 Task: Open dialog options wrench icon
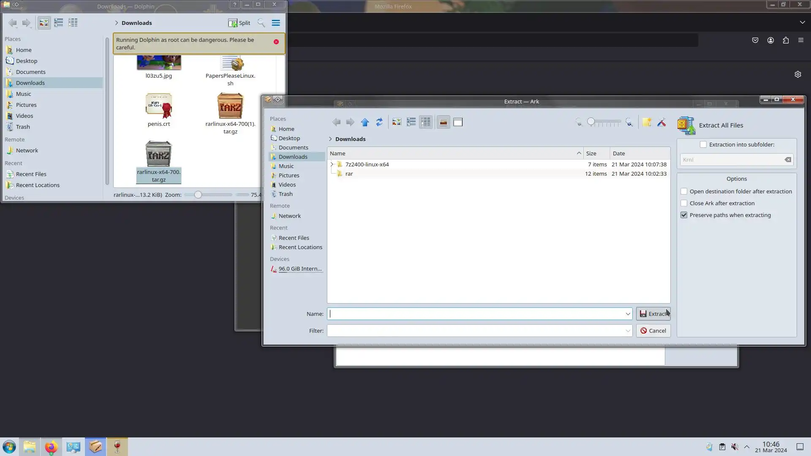(x=661, y=122)
